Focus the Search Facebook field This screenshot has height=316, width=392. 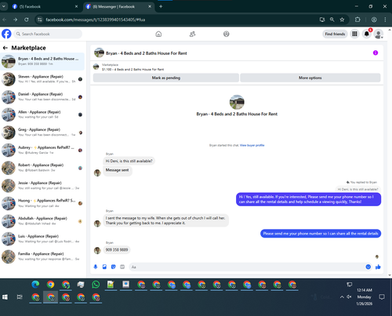48,34
